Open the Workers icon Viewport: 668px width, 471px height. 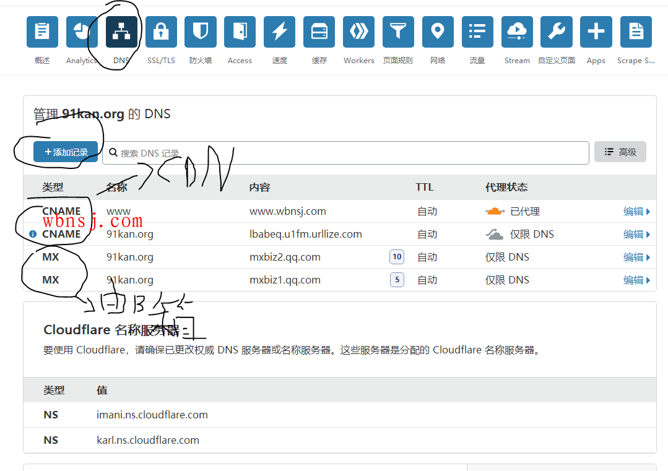[x=358, y=32]
